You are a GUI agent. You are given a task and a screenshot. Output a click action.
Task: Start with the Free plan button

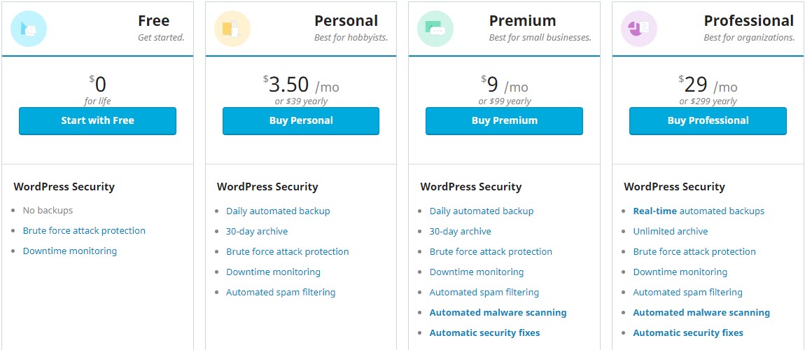97,121
